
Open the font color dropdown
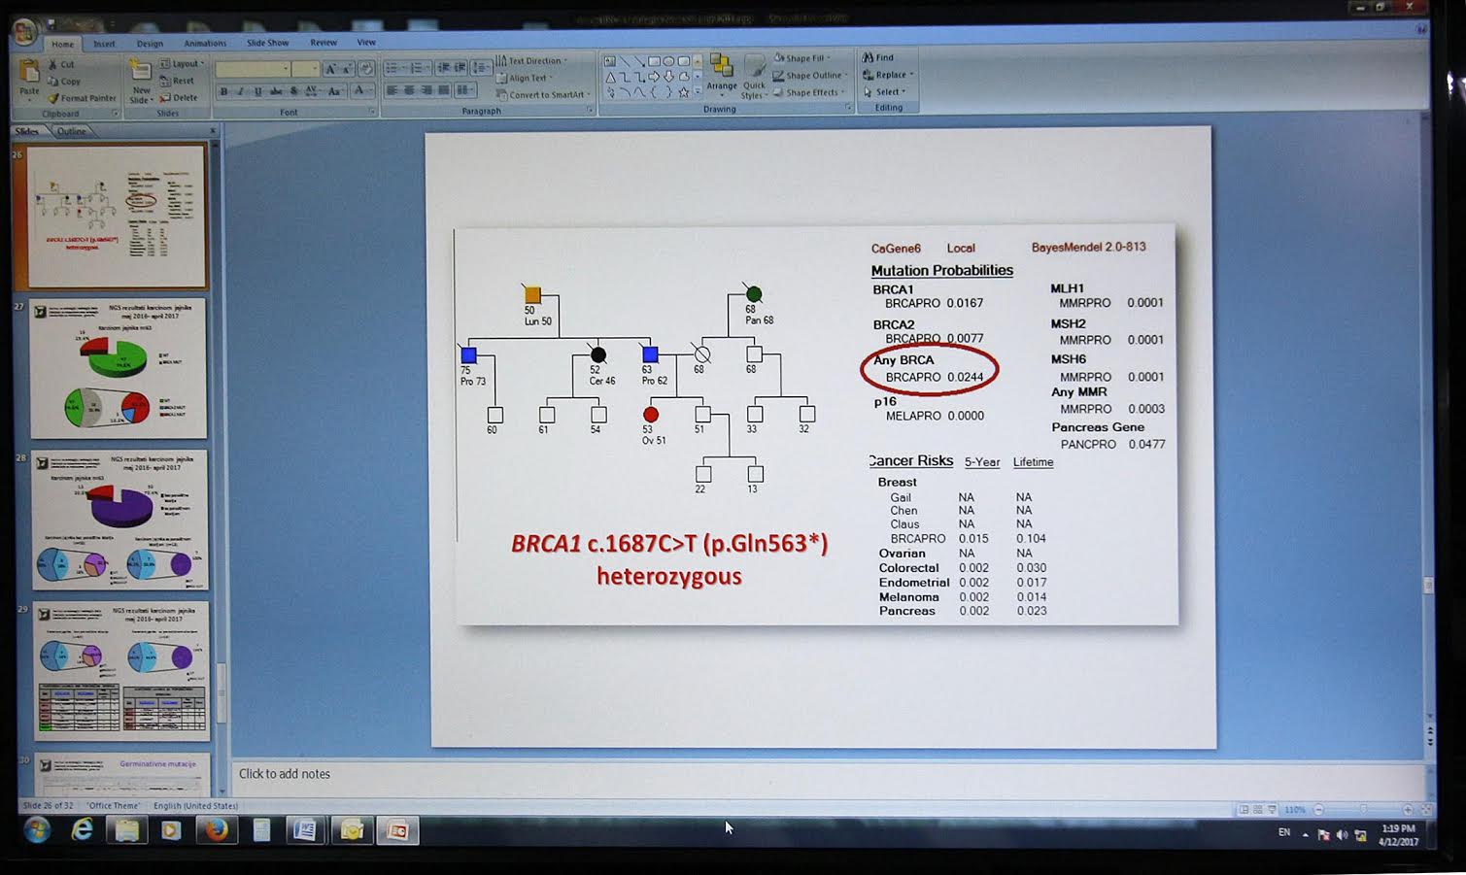pyautogui.click(x=361, y=91)
